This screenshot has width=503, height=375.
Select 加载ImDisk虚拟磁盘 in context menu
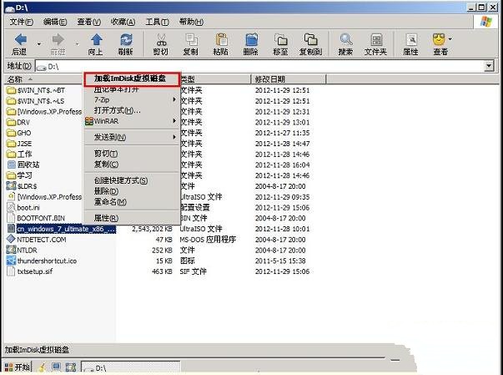pos(133,79)
